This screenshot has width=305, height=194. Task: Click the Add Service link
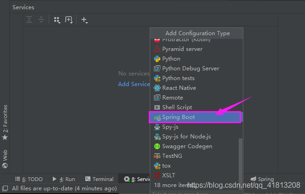pyautogui.click(x=134, y=84)
